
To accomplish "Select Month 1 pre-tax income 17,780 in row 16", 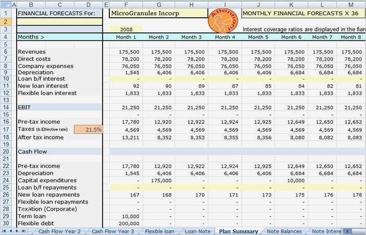I will point(131,122).
